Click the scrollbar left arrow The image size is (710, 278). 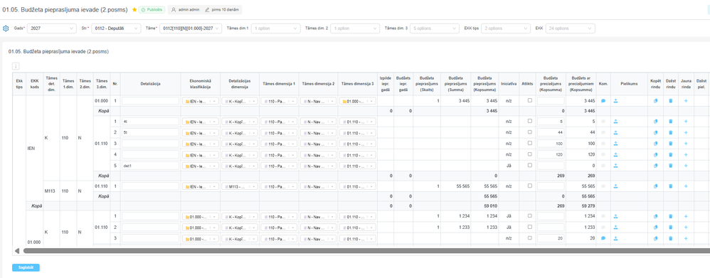17,250
